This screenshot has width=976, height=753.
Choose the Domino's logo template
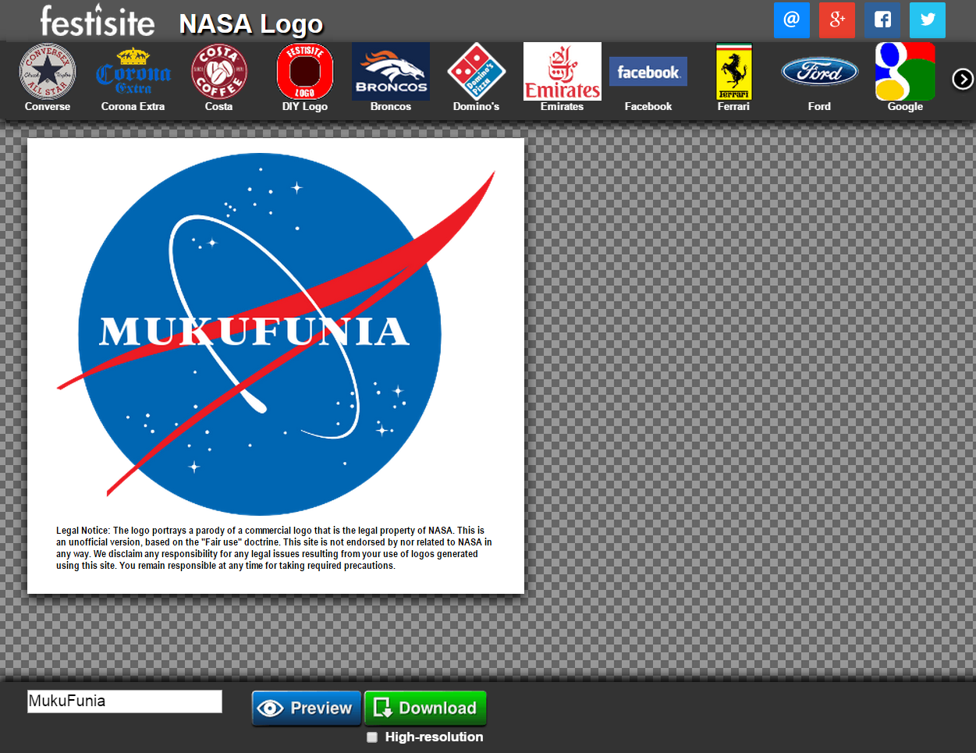coord(477,72)
